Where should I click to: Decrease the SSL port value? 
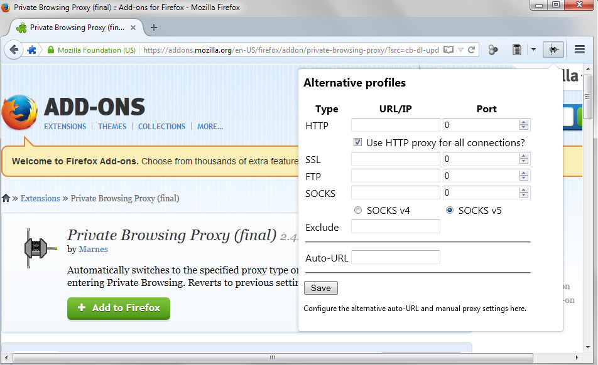524,161
